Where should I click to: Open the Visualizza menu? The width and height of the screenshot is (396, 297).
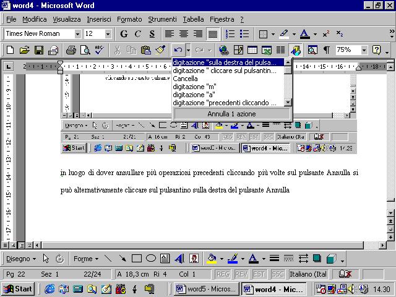pyautogui.click(x=67, y=19)
